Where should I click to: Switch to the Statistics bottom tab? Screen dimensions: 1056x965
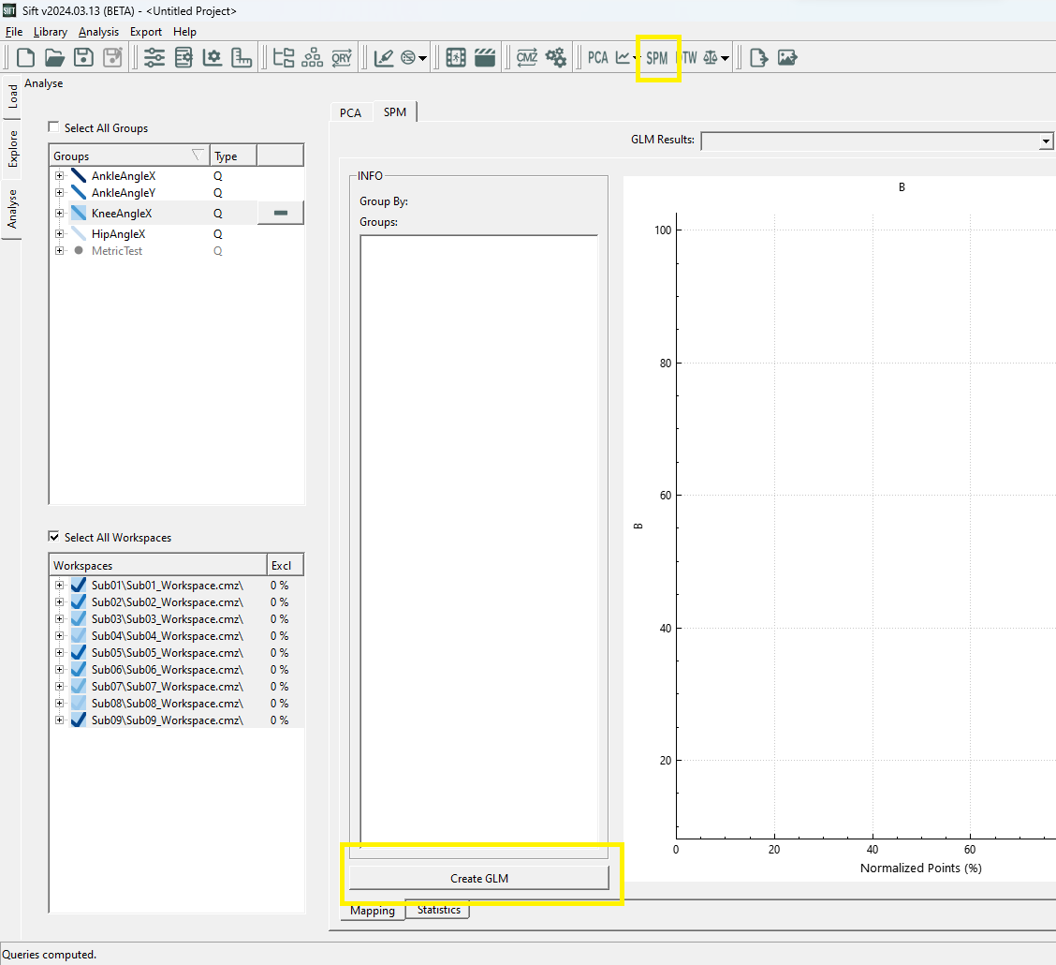438,910
